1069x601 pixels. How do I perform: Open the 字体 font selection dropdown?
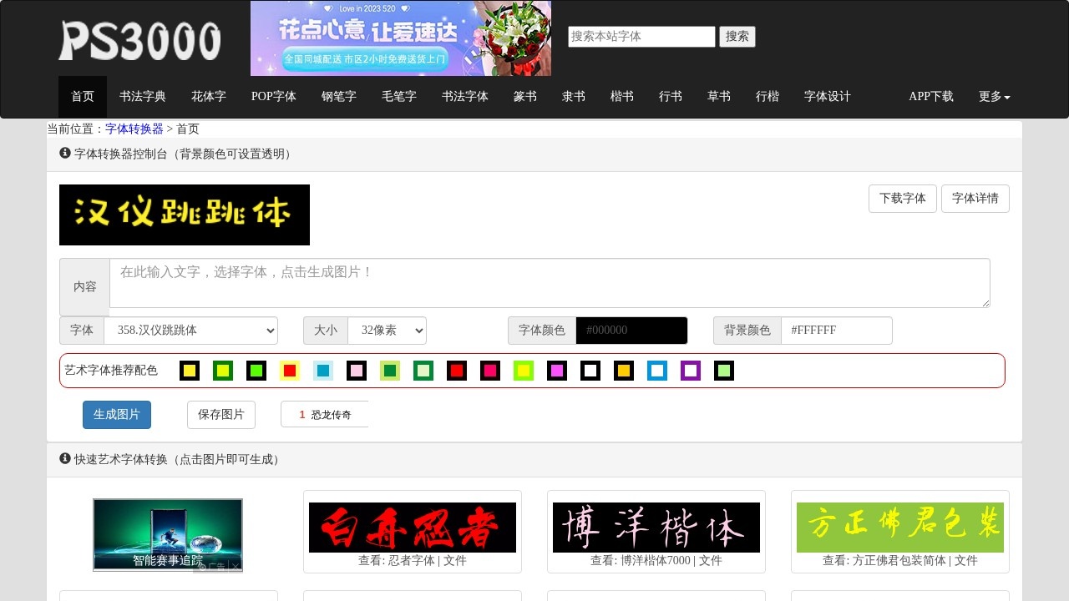click(x=191, y=331)
